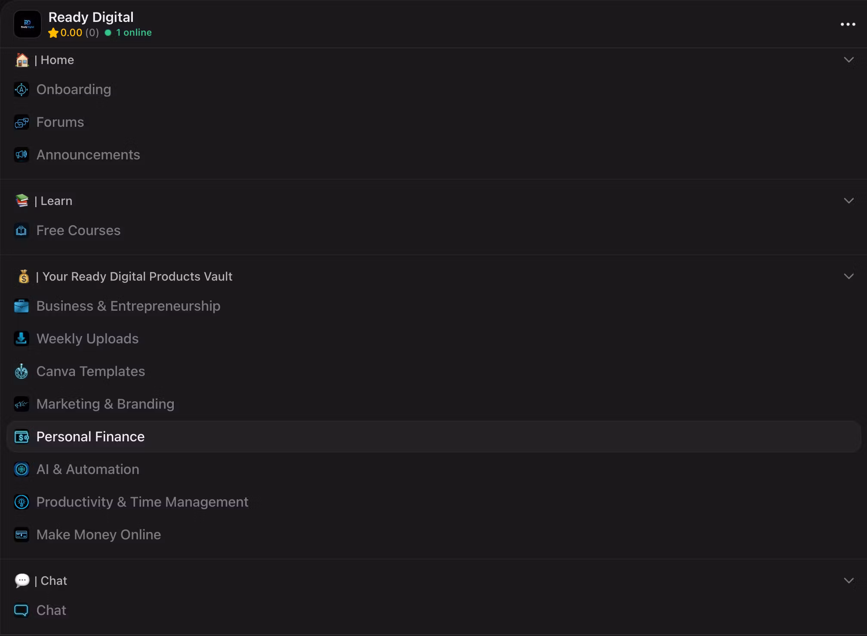
Task: Click the Weekly Uploads download icon
Action: click(x=22, y=339)
